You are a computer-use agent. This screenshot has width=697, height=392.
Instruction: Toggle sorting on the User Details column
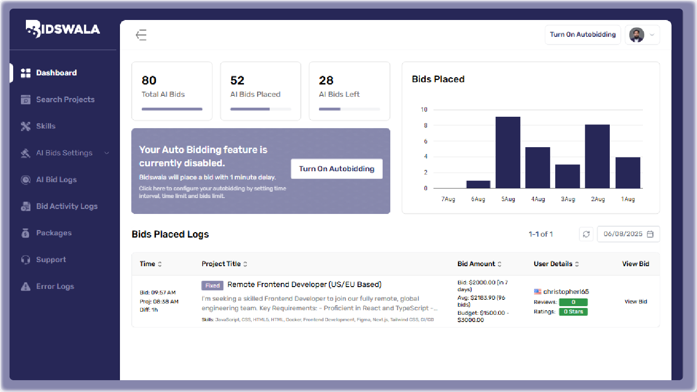[577, 263]
